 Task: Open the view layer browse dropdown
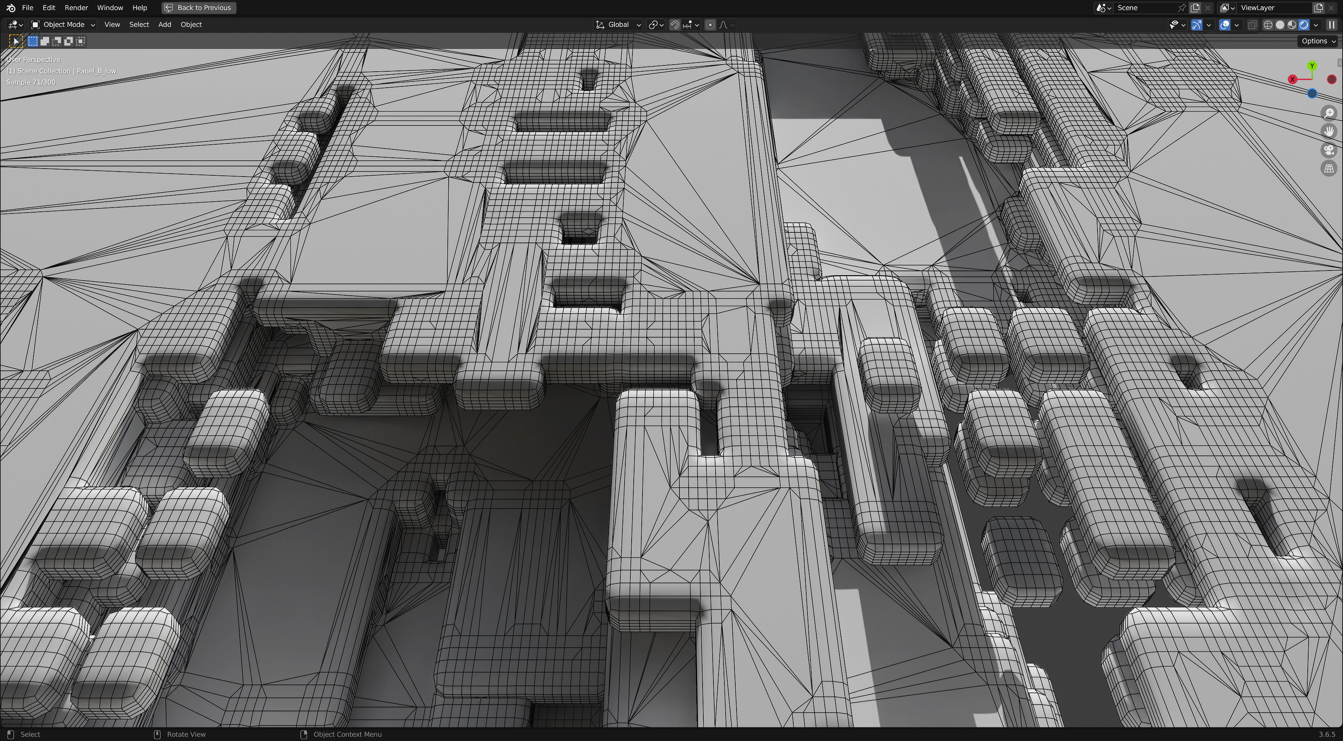click(1228, 8)
